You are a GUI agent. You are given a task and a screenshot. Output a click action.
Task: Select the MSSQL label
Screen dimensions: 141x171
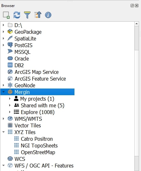22,52
